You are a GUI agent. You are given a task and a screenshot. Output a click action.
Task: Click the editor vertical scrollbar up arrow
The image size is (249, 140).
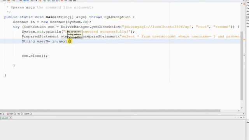[x=242, y=4]
